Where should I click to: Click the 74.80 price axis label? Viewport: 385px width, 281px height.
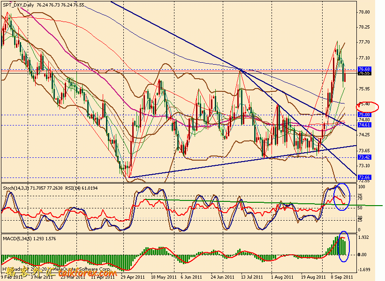click(x=364, y=119)
